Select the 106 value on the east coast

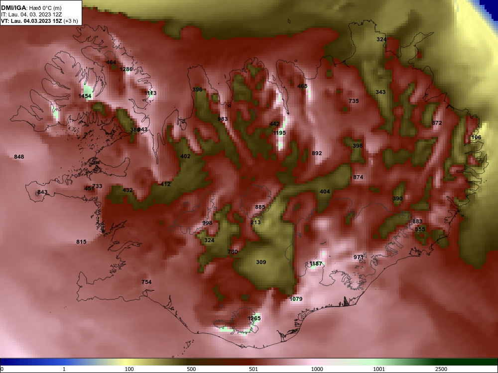pos(476,137)
